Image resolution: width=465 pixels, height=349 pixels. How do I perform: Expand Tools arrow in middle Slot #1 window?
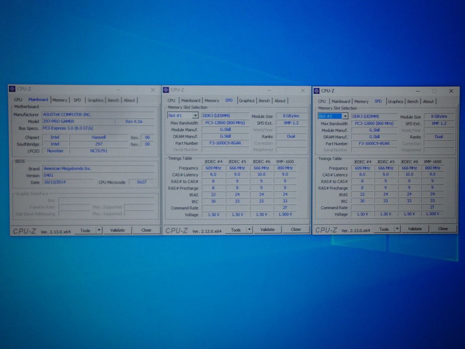249,229
